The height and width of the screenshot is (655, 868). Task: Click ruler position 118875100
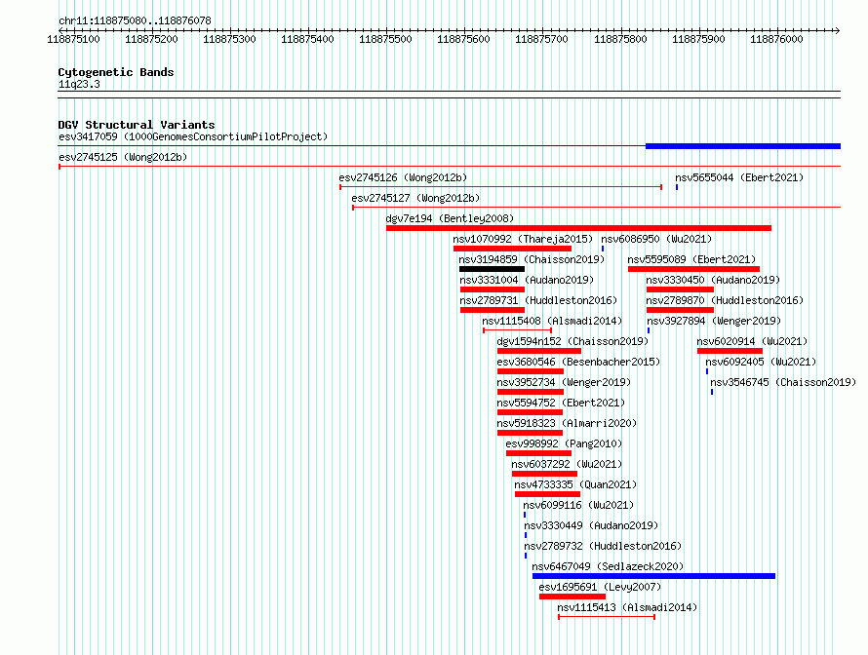(x=73, y=39)
